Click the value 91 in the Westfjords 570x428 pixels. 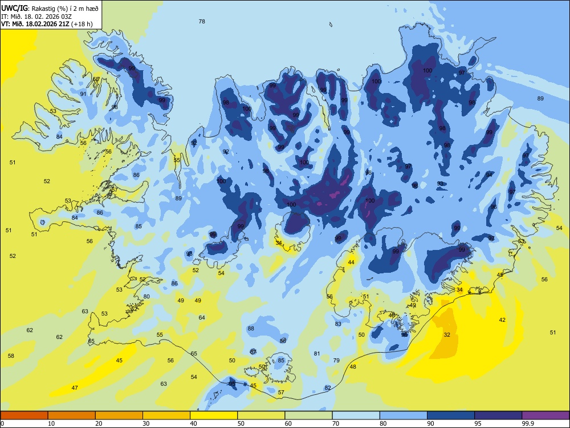[83, 94]
